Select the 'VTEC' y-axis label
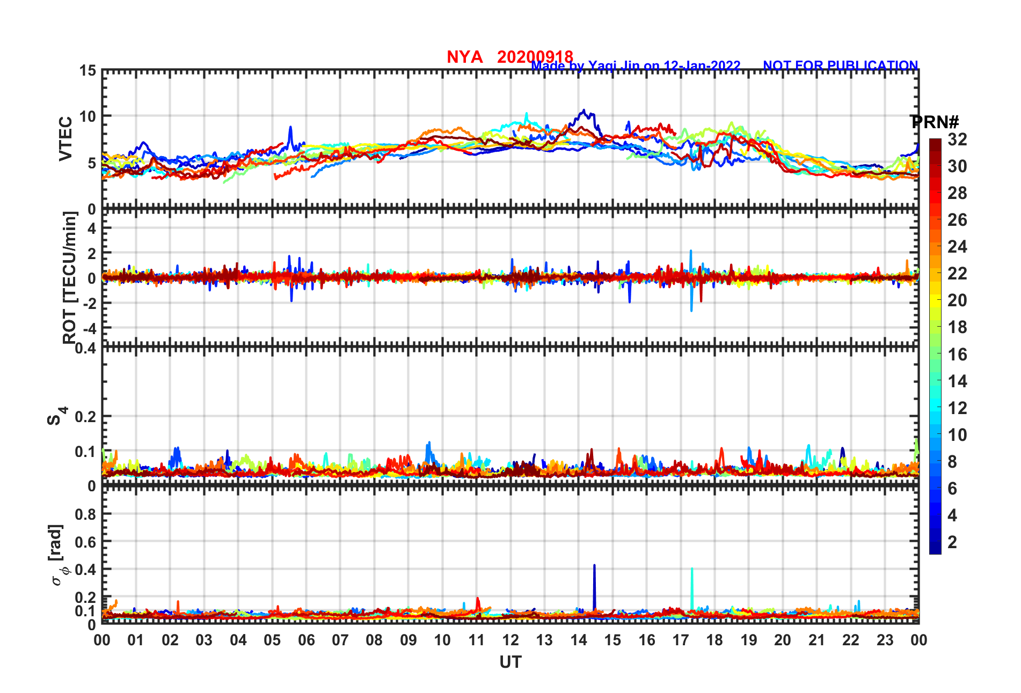 (x=65, y=139)
